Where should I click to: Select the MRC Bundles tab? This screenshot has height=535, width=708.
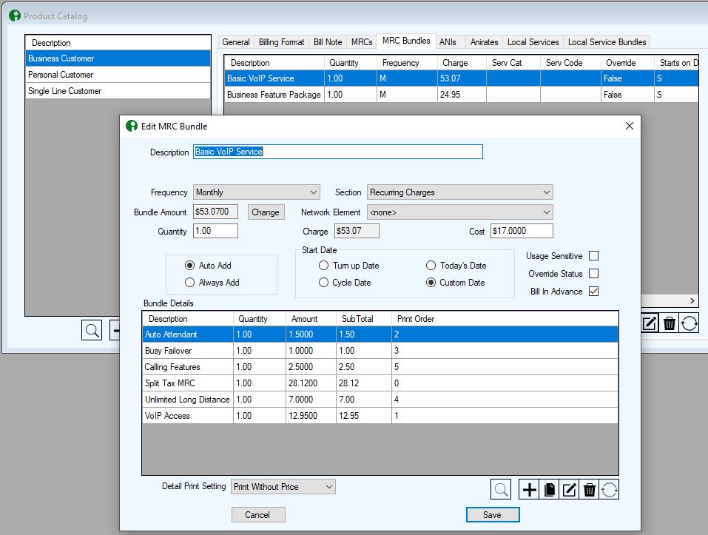(406, 41)
